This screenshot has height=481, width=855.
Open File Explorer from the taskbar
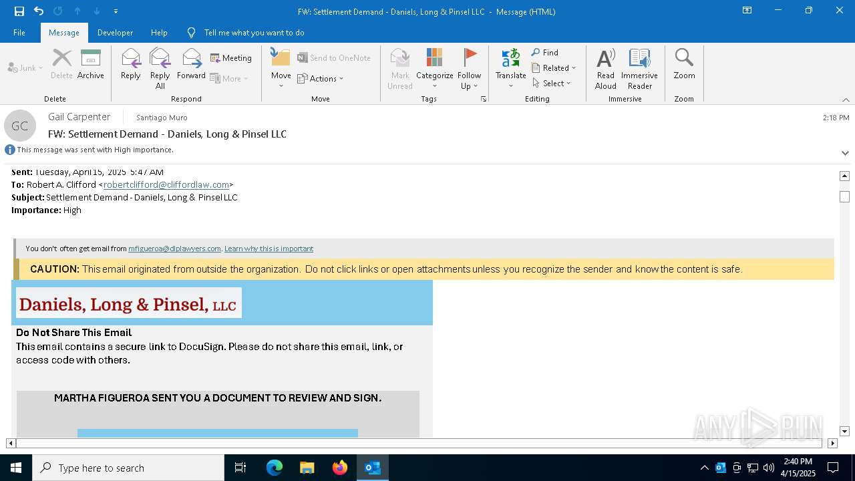[x=307, y=468]
